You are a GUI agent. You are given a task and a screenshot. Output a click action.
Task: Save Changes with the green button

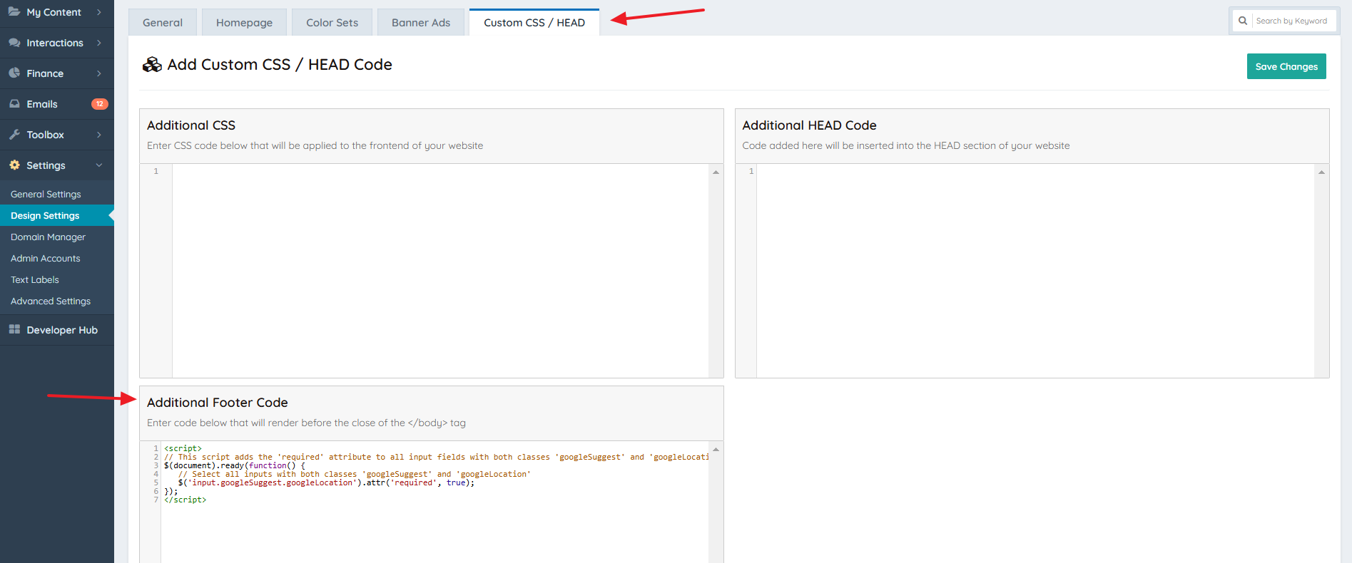[x=1286, y=66]
